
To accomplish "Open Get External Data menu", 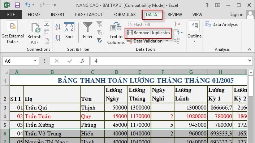I will click(x=13, y=32).
